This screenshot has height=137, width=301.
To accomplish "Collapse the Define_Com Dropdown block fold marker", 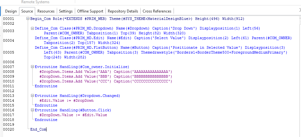I will 33,29.
